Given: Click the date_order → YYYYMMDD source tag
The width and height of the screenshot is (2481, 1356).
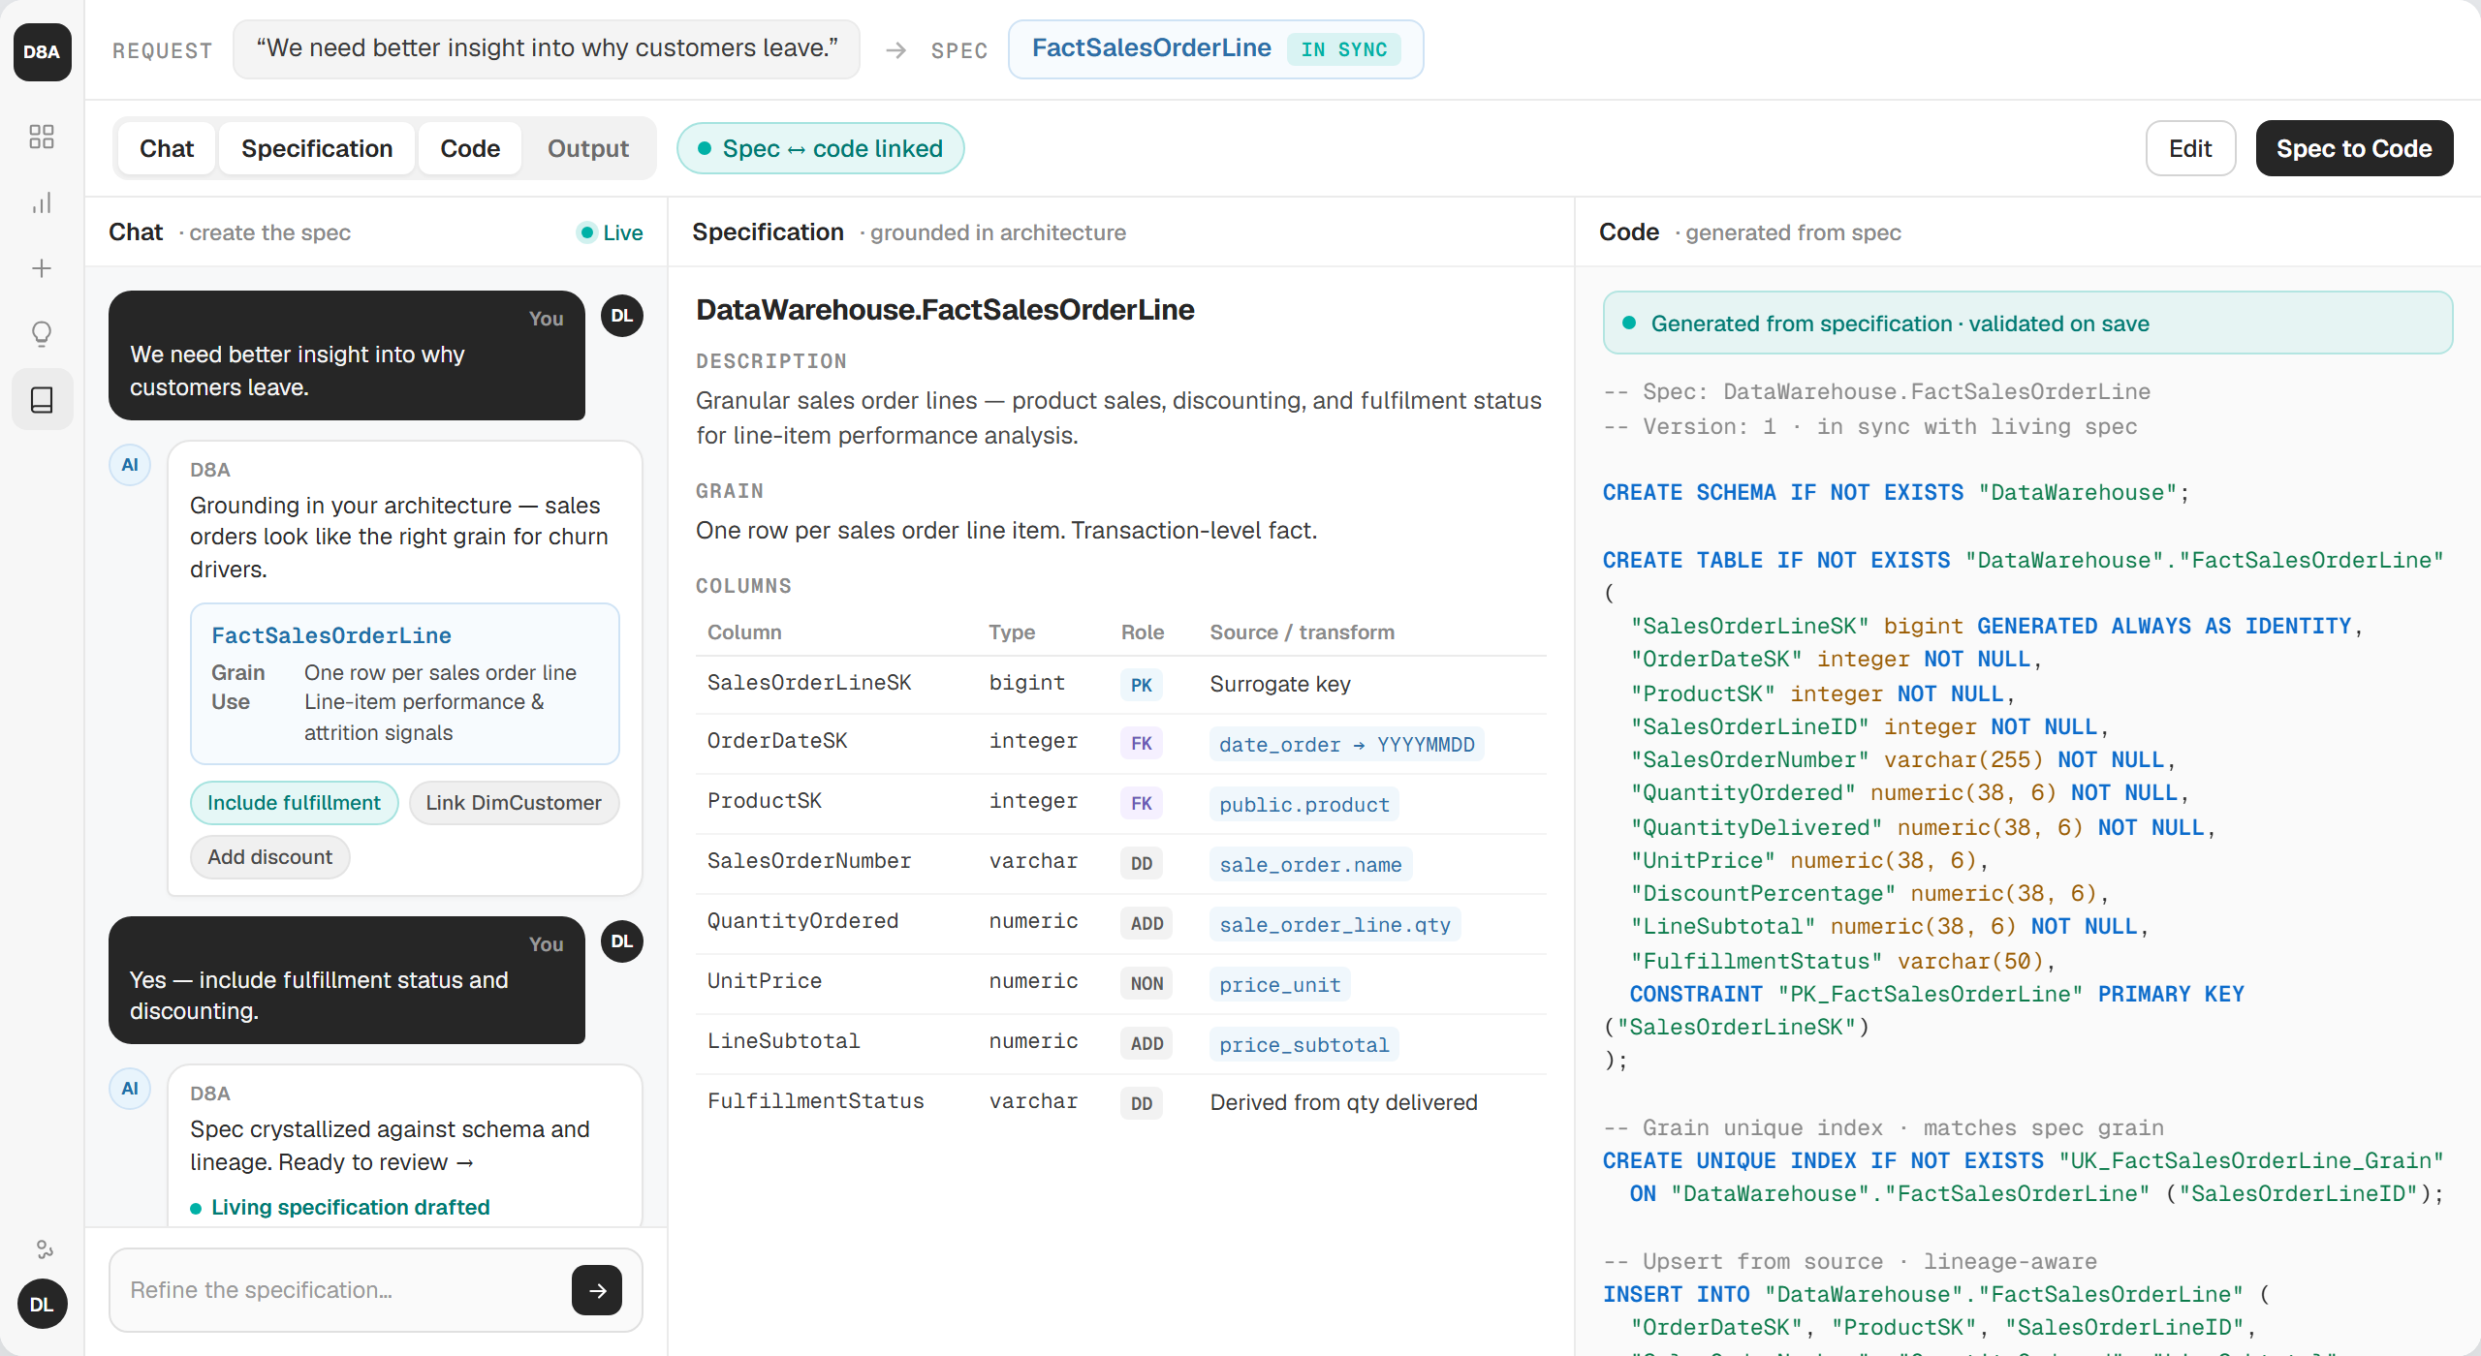Looking at the screenshot, I should [1347, 745].
